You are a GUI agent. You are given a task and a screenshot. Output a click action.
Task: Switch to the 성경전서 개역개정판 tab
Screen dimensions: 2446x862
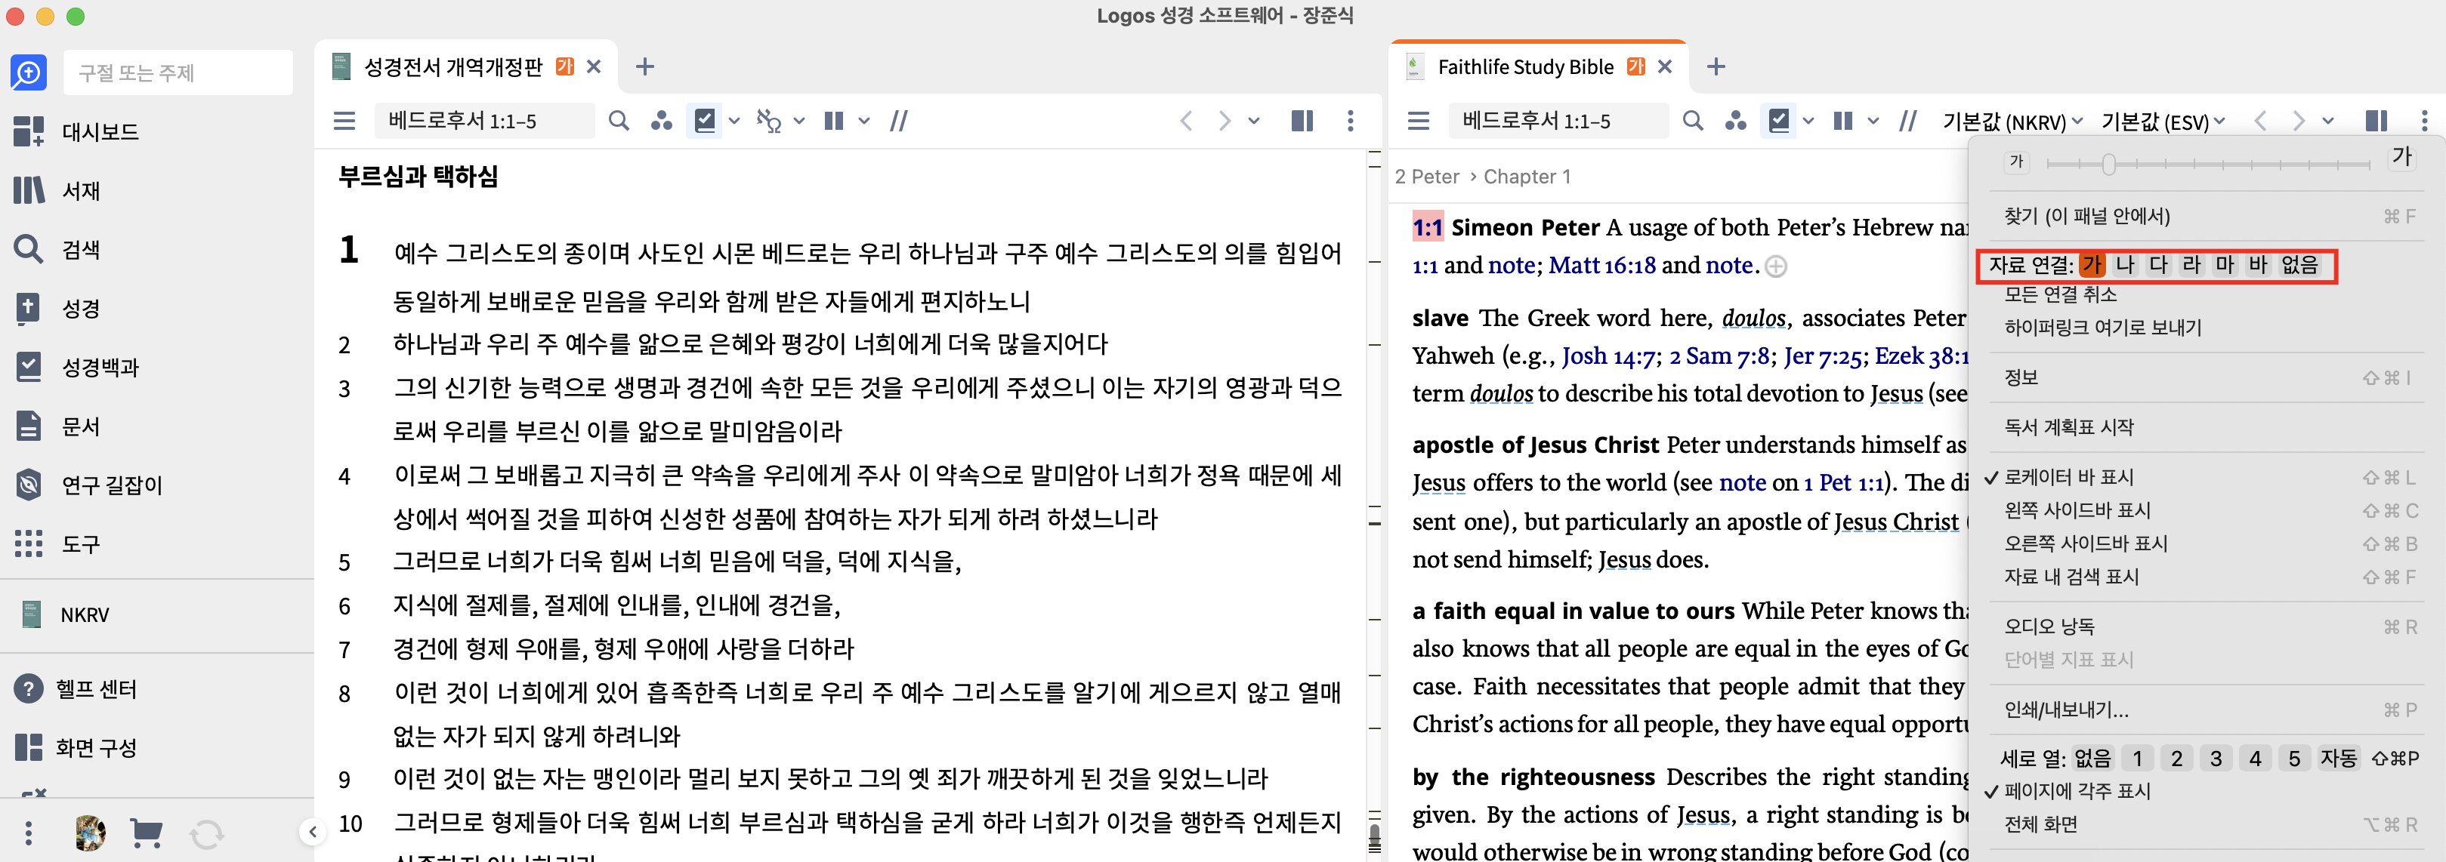click(x=453, y=66)
